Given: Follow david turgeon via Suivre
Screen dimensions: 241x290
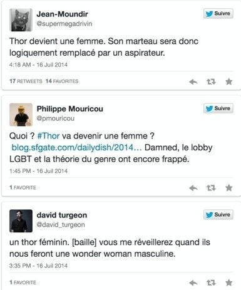Looking at the screenshot, I should (x=218, y=215).
